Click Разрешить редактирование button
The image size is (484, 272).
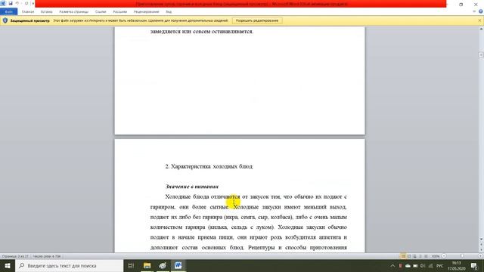[x=257, y=20]
